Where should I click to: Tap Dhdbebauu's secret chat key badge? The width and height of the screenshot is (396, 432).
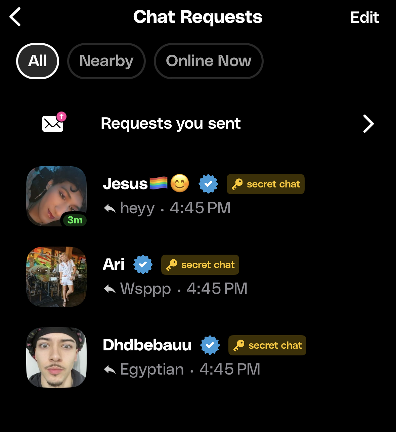(x=267, y=345)
